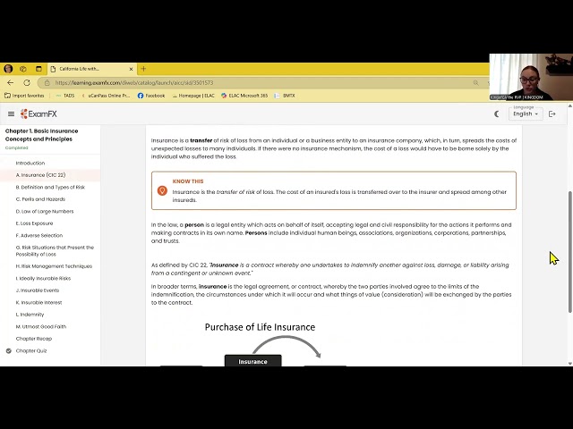Open B. Definition and Types of Risk
573x429 pixels.
click(x=50, y=187)
